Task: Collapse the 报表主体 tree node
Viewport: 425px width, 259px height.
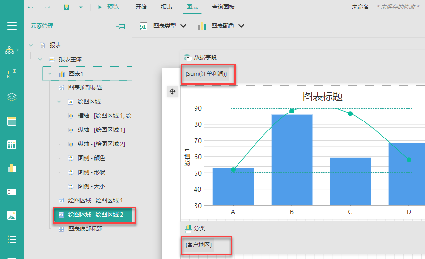Action: 40,59
